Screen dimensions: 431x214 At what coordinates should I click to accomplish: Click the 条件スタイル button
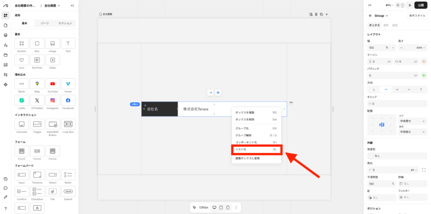(417, 16)
